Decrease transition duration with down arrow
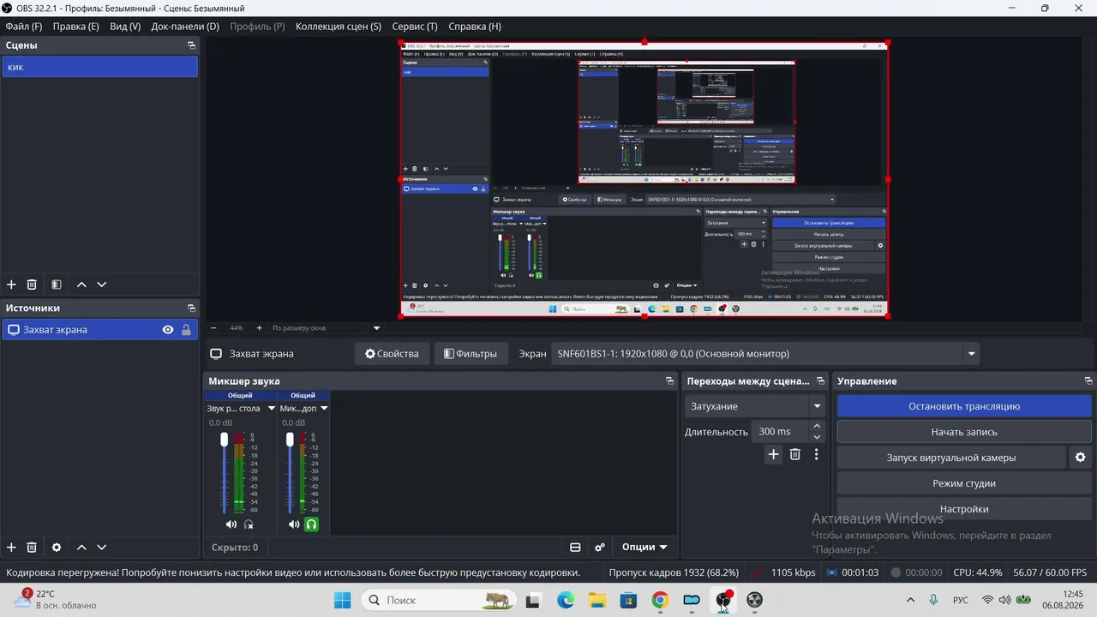The image size is (1097, 617). tap(817, 437)
